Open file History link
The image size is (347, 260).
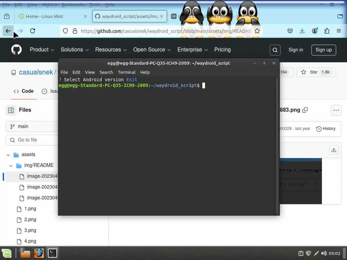(326, 129)
